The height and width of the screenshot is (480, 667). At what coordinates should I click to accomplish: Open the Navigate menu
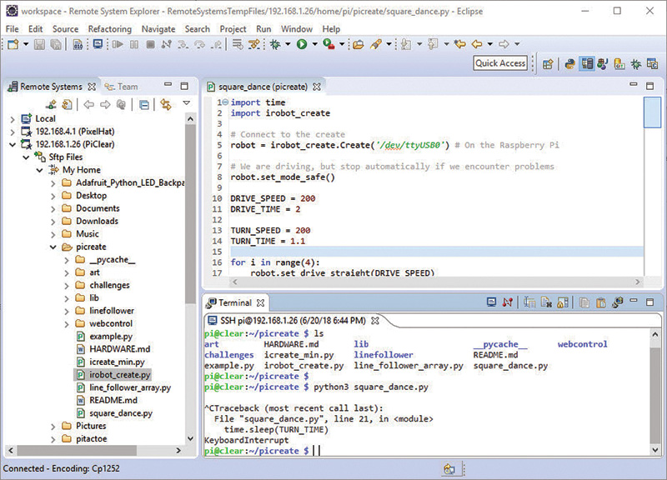(158, 29)
